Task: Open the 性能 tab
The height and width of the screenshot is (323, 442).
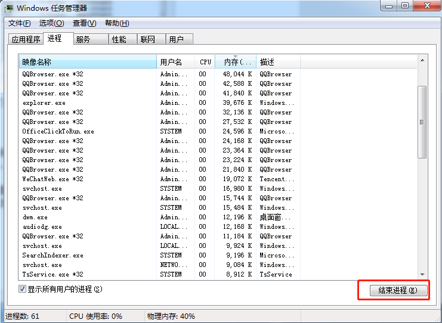Action: 123,39
